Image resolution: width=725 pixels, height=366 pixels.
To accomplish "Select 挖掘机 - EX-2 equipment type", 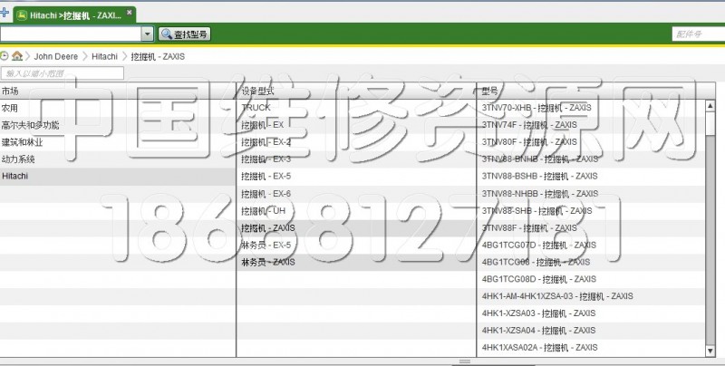I will pyautogui.click(x=356, y=142).
